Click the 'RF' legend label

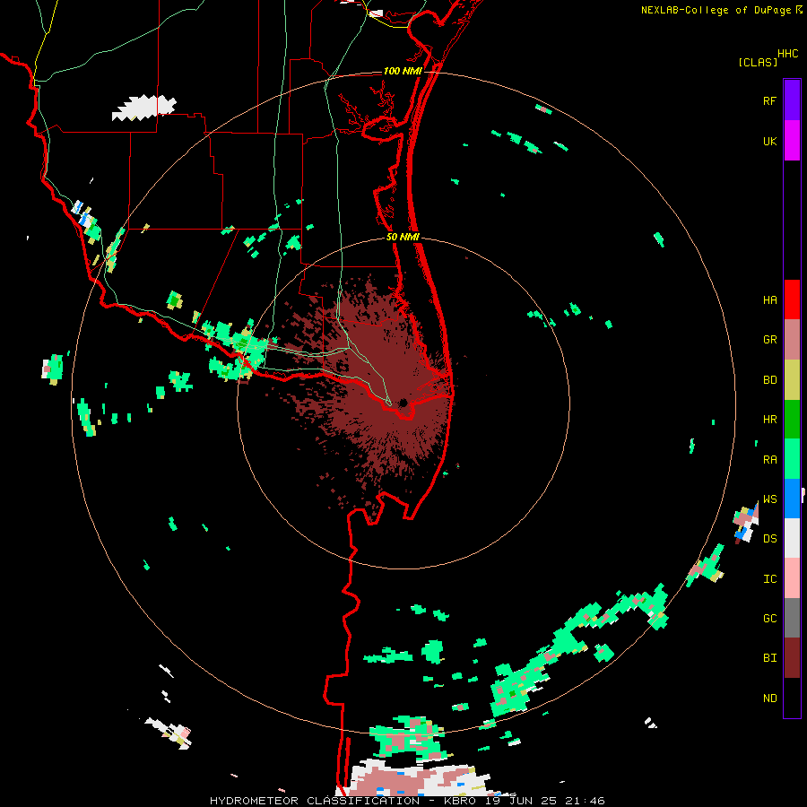769,100
